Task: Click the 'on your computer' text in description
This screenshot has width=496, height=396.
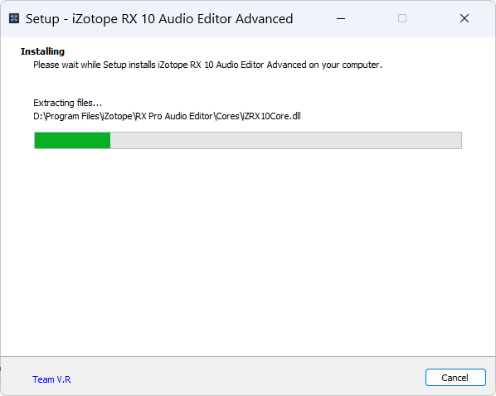Action: (x=345, y=65)
